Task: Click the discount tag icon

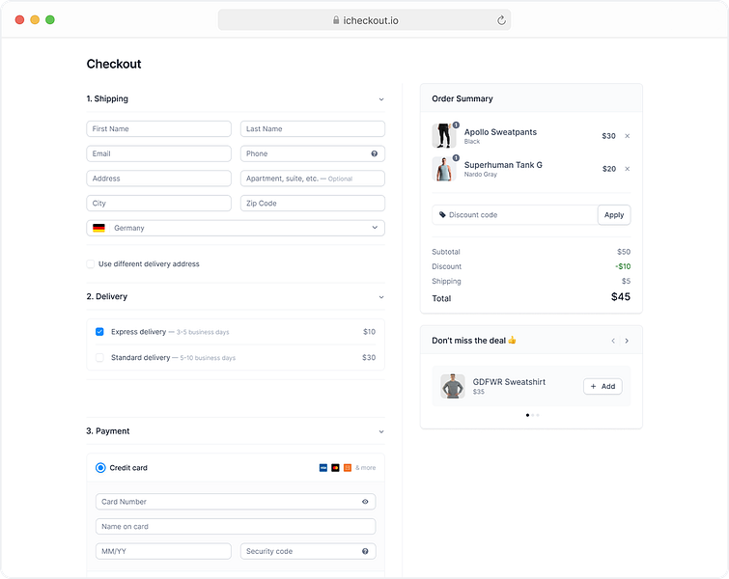Action: point(442,214)
